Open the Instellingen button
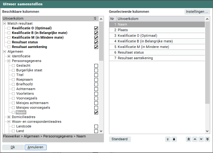The image size is (213, 153). coord(197,12)
